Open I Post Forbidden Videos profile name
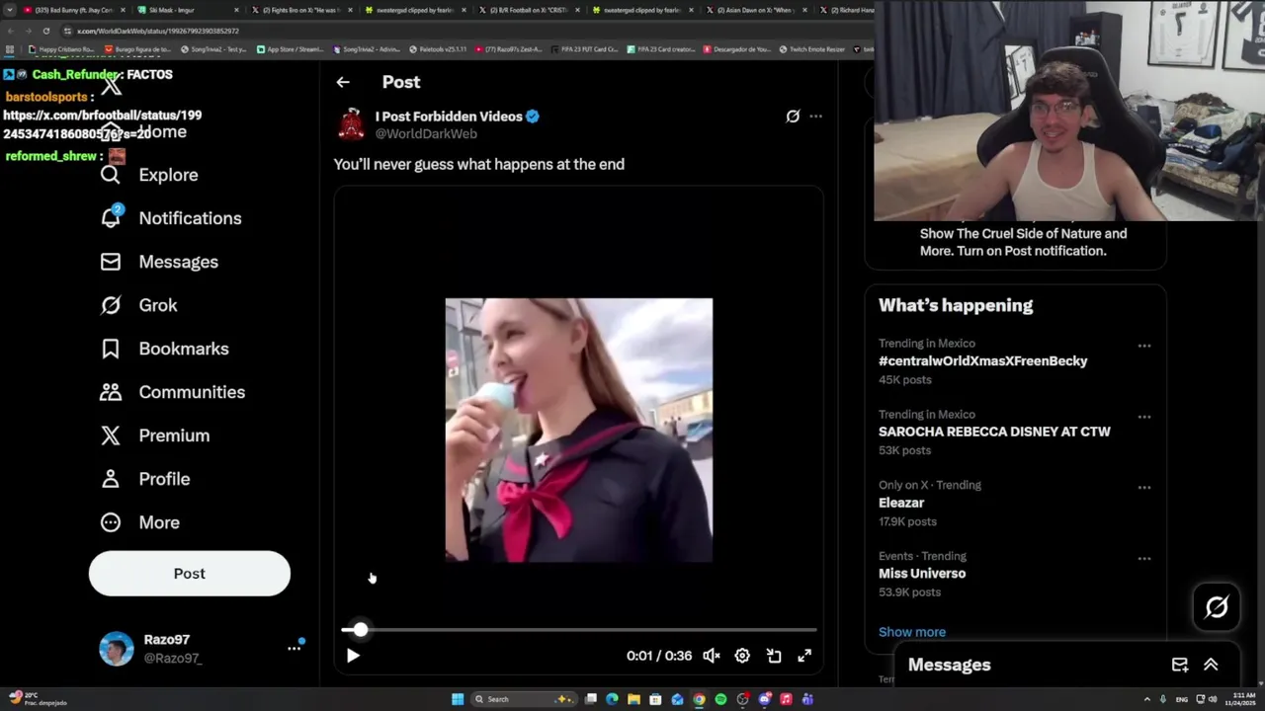 [449, 117]
